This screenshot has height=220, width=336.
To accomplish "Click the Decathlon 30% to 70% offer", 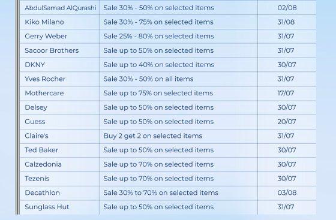I will tap(161, 193).
